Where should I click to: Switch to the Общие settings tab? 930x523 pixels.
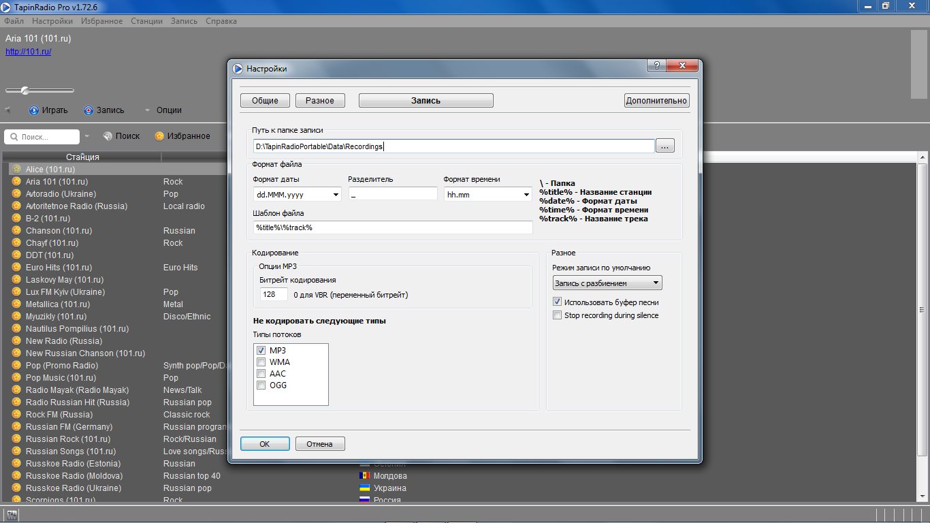(x=265, y=101)
